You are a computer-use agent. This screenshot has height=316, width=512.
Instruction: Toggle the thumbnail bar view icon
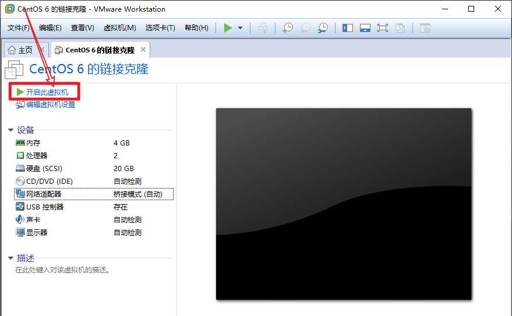click(x=365, y=28)
